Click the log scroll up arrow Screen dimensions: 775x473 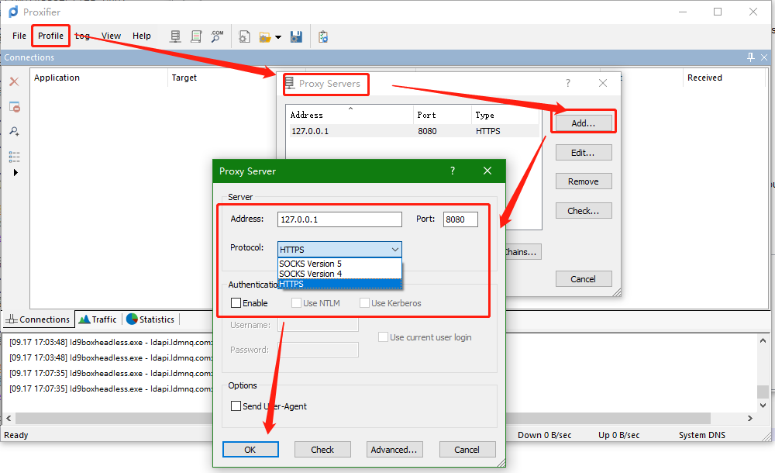(763, 340)
